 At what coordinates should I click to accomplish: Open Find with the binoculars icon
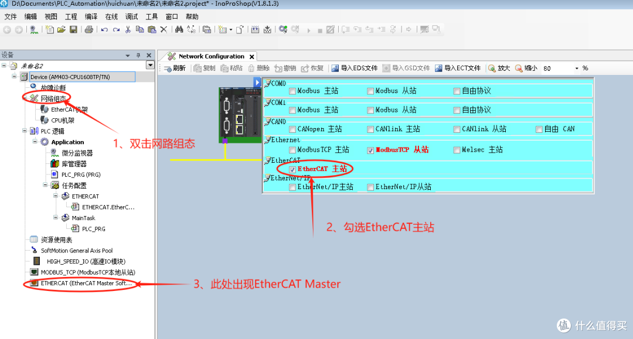(179, 29)
